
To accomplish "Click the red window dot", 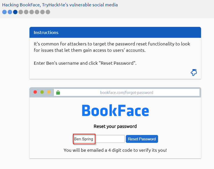I will click(35, 92).
